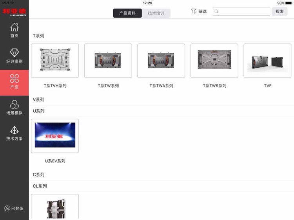Tap the Wi-Fi icon in status bar
This screenshot has height=220, width=294.
[x=12, y=3]
